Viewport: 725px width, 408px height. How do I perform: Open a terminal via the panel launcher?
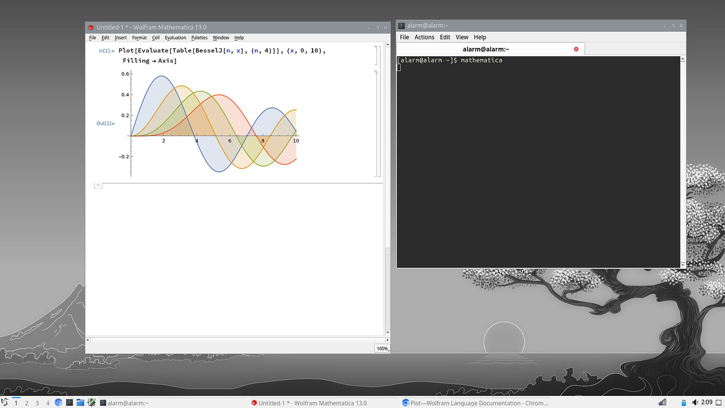[69, 402]
